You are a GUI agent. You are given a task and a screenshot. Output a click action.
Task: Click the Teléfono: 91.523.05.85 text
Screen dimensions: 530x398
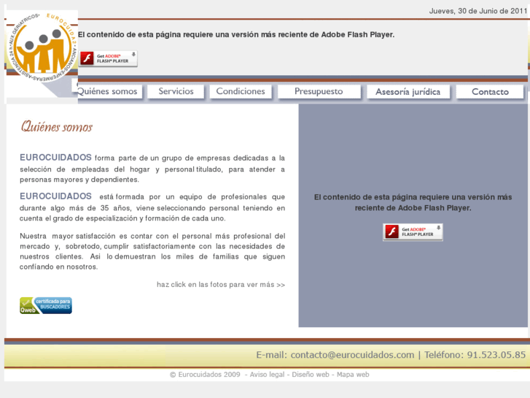pyautogui.click(x=475, y=355)
